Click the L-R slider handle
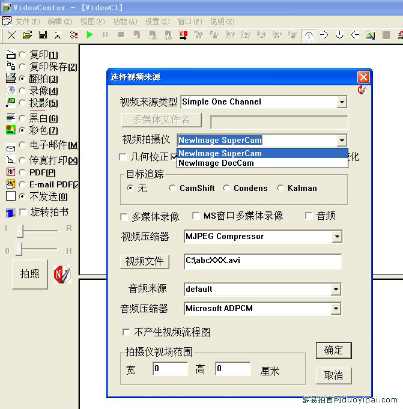Viewport: 403px width, 409px height. tap(20, 231)
